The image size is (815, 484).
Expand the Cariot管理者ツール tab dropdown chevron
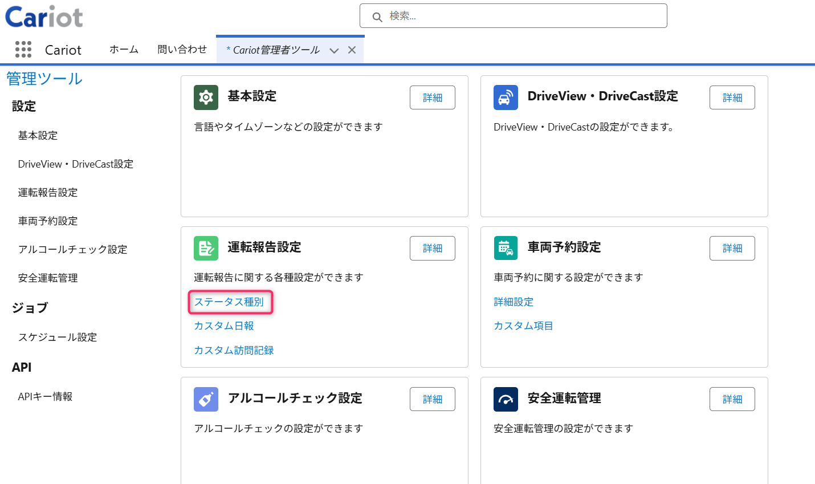click(x=335, y=50)
